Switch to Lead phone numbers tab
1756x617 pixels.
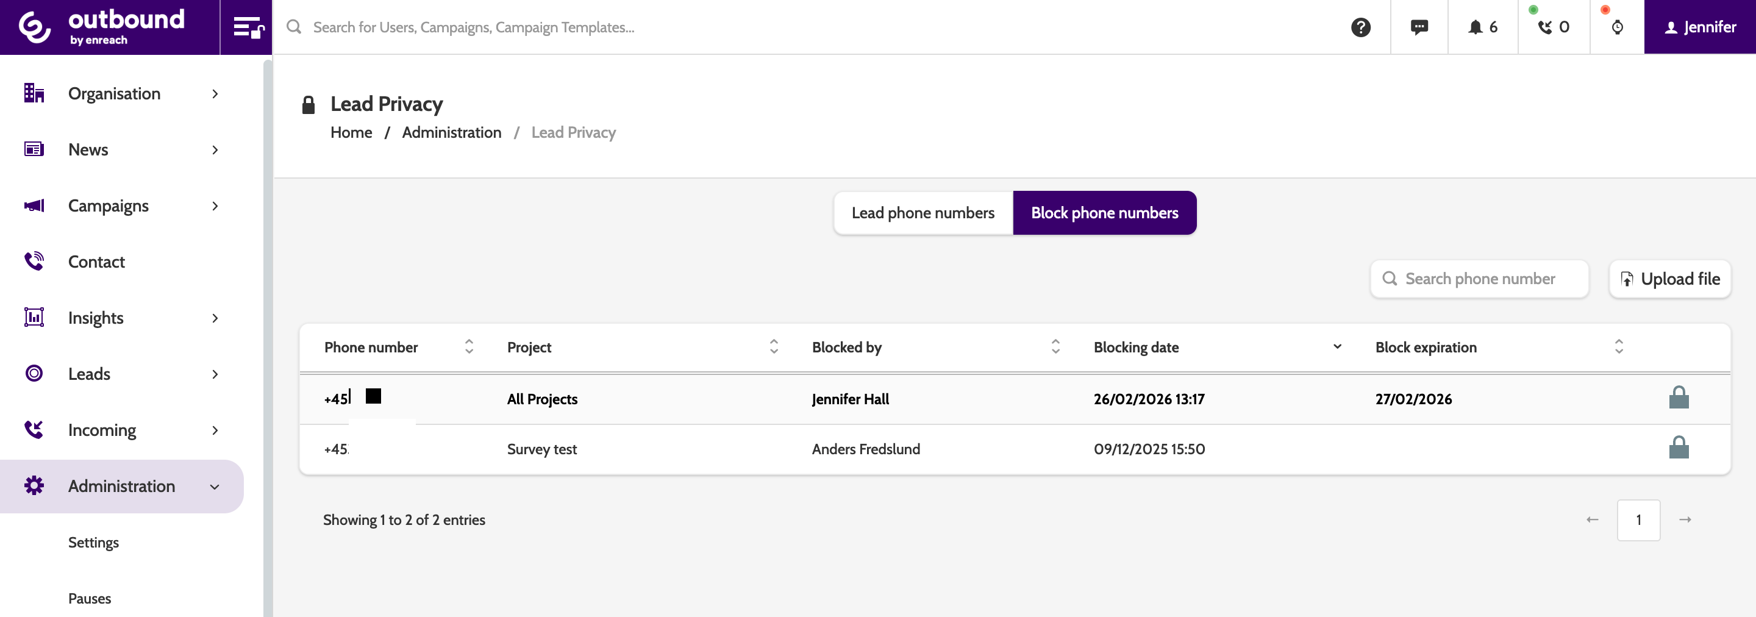click(923, 213)
